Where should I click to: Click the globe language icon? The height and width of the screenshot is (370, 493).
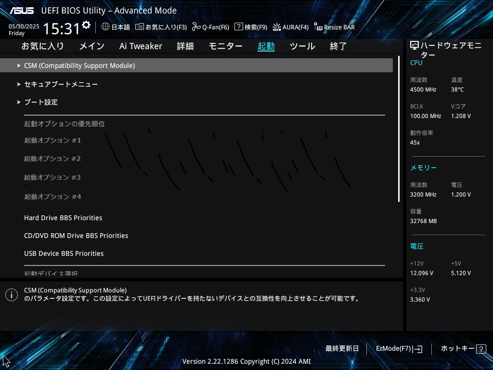click(105, 27)
